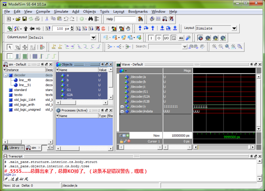This screenshot has height=191, width=265.
Task: Click the first gear process icon
Action: 200,38
